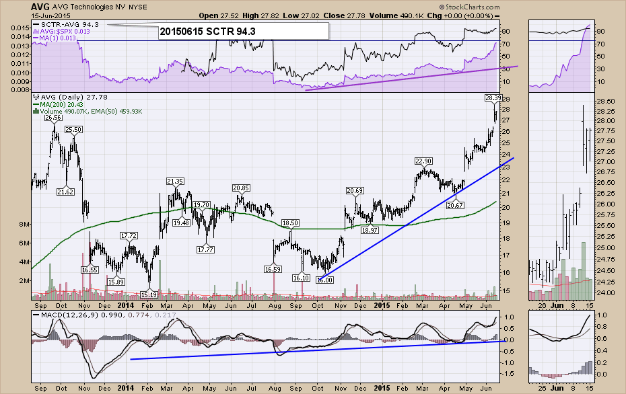Click the 8M volume axis label
This screenshot has height=394, width=626.
(x=24, y=225)
